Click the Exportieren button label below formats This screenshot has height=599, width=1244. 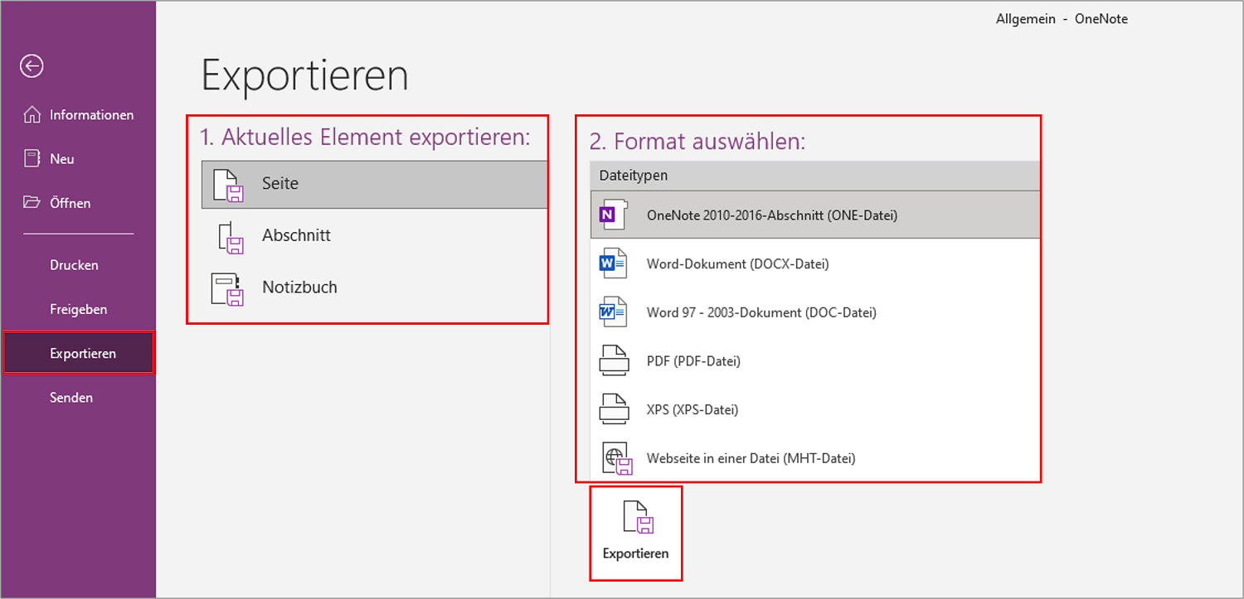point(636,553)
